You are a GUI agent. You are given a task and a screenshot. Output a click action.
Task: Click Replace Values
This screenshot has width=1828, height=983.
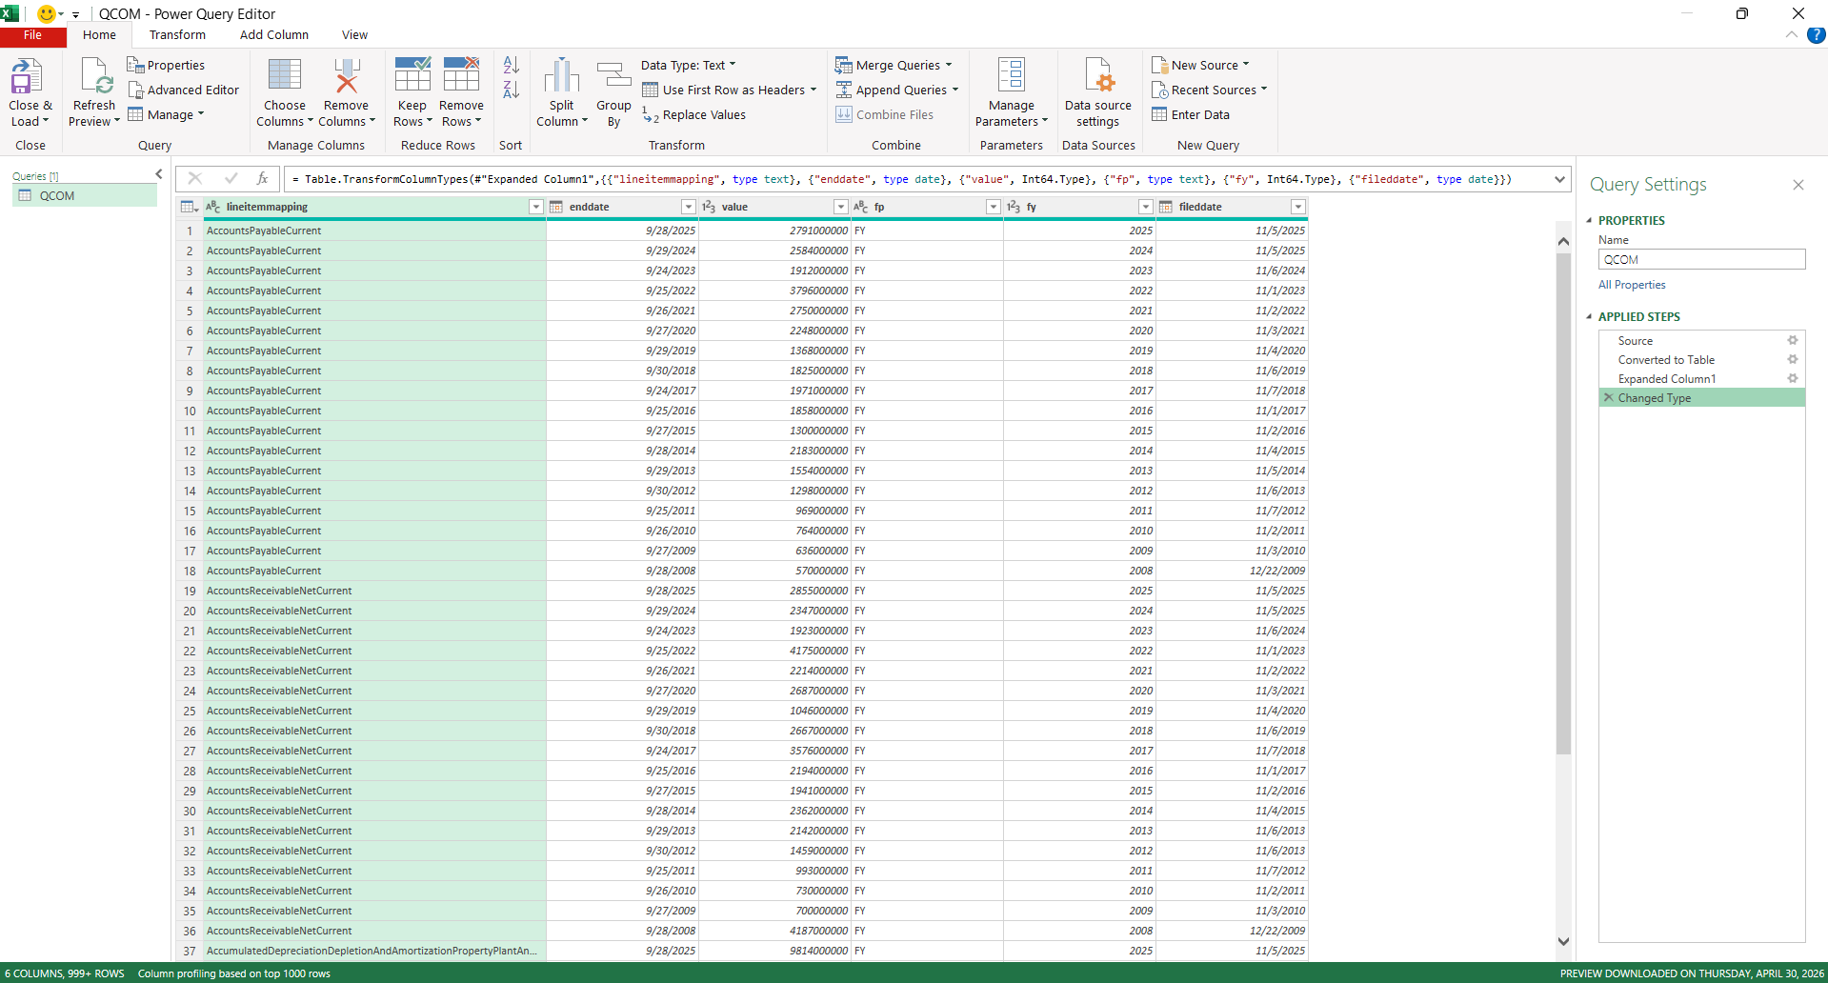[x=694, y=114]
